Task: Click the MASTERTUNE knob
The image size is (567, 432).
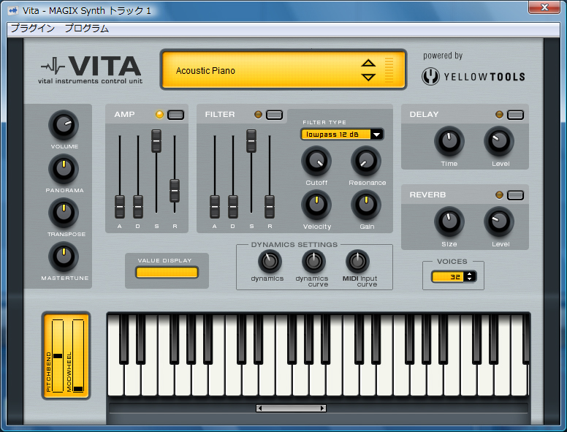Action: click(x=64, y=257)
